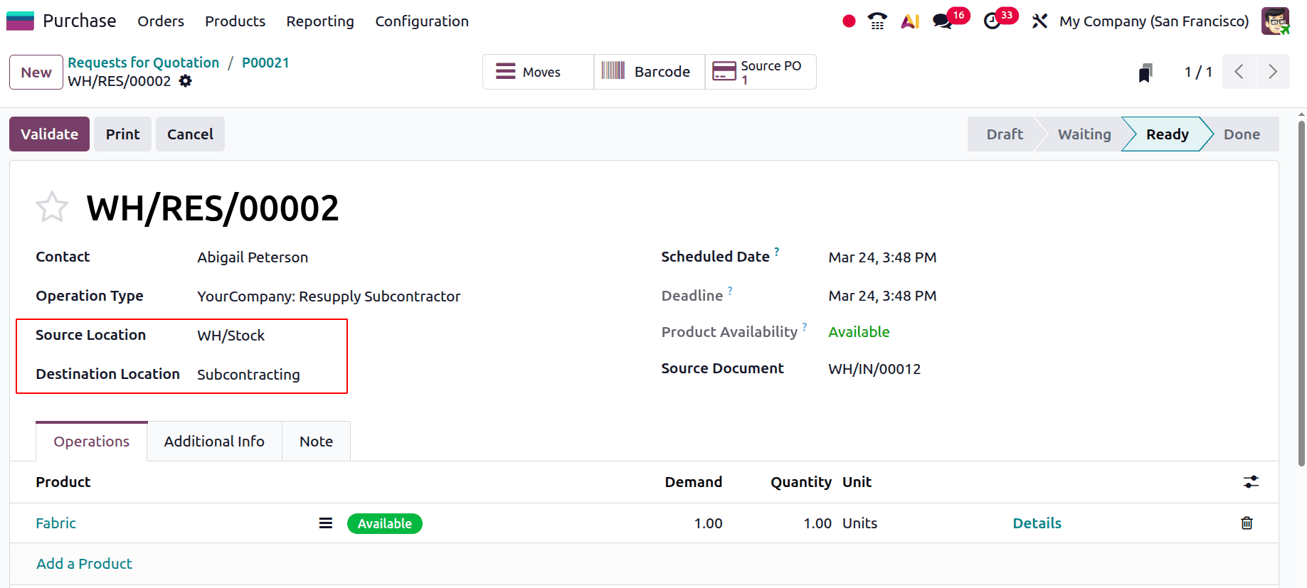Open column options adjust icon
The width and height of the screenshot is (1307, 588).
pos(1251,482)
